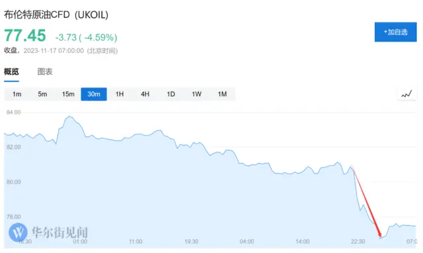Switch to the 图表 tab
The height and width of the screenshot is (253, 423).
(x=45, y=72)
